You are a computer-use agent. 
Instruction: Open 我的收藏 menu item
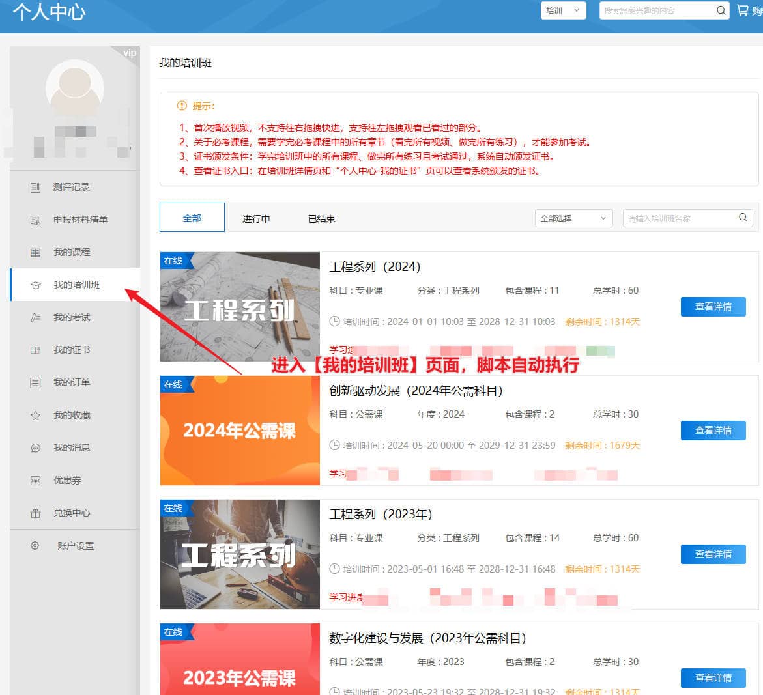pyautogui.click(x=75, y=416)
